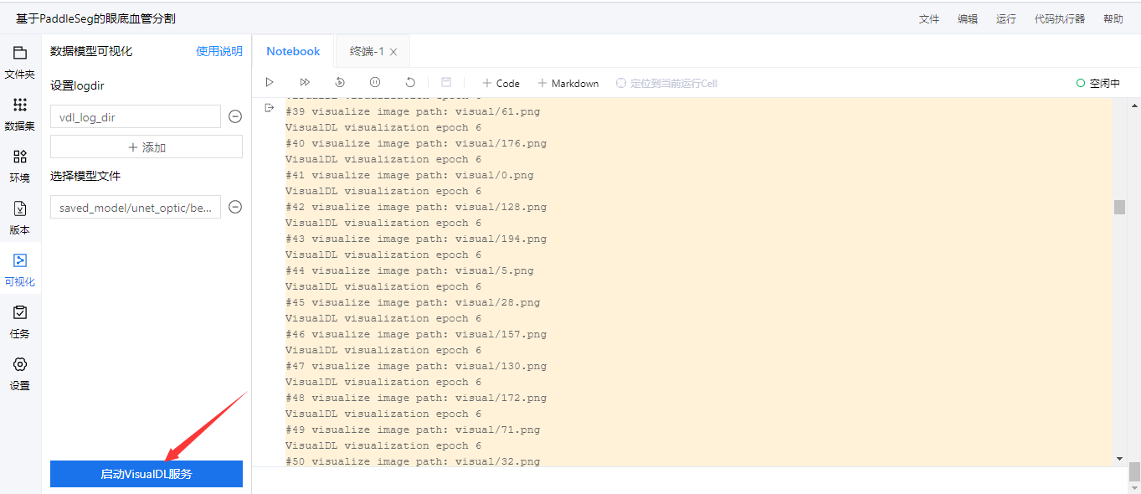Screen dimensions: 1141x494
Task: Remove the saved_model model file entry
Action: click(235, 207)
